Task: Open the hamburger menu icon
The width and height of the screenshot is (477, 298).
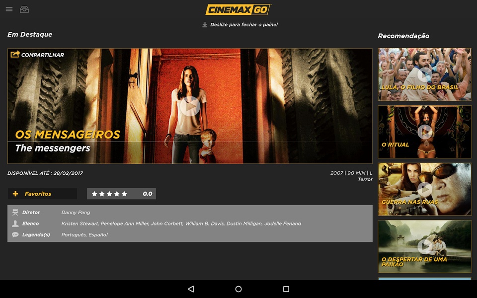Action: [x=9, y=9]
